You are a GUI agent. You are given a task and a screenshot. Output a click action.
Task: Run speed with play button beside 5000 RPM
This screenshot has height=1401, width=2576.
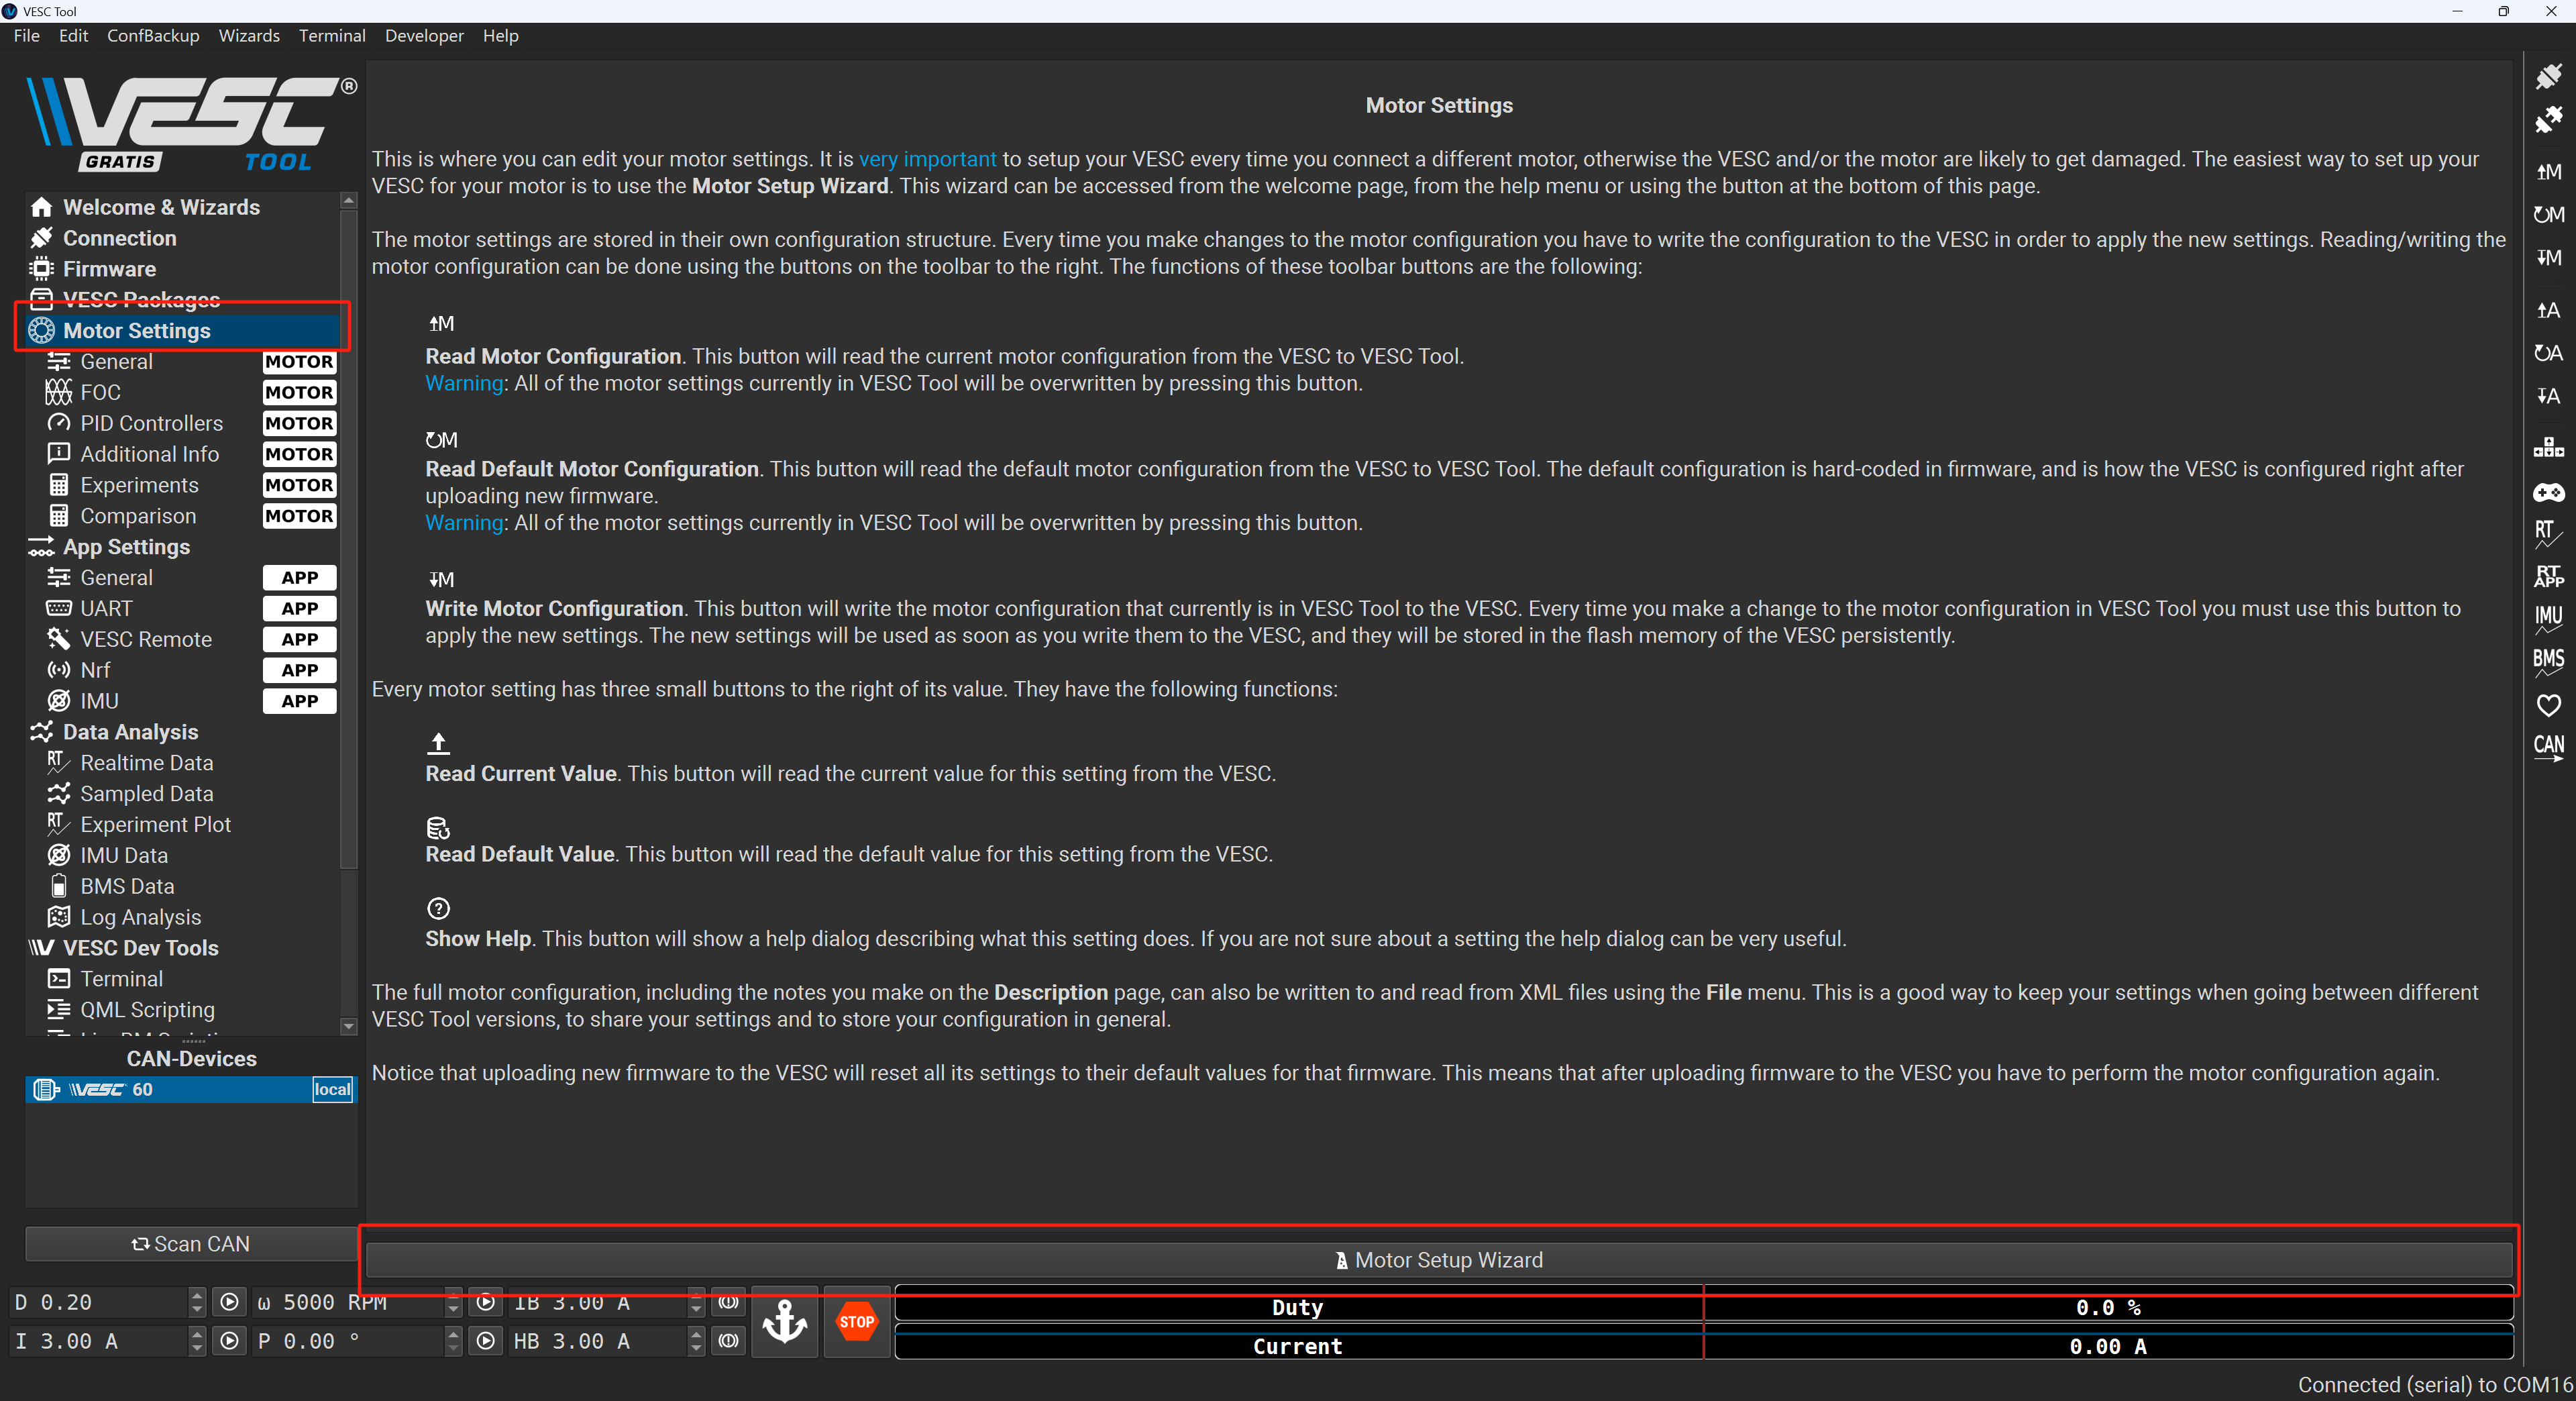pyautogui.click(x=486, y=1302)
